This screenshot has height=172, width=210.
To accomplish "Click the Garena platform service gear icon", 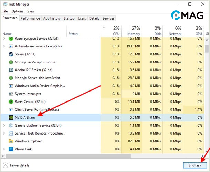I will (x=11, y=126).
